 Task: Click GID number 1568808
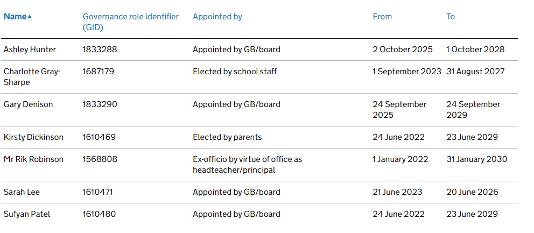pyautogui.click(x=100, y=159)
